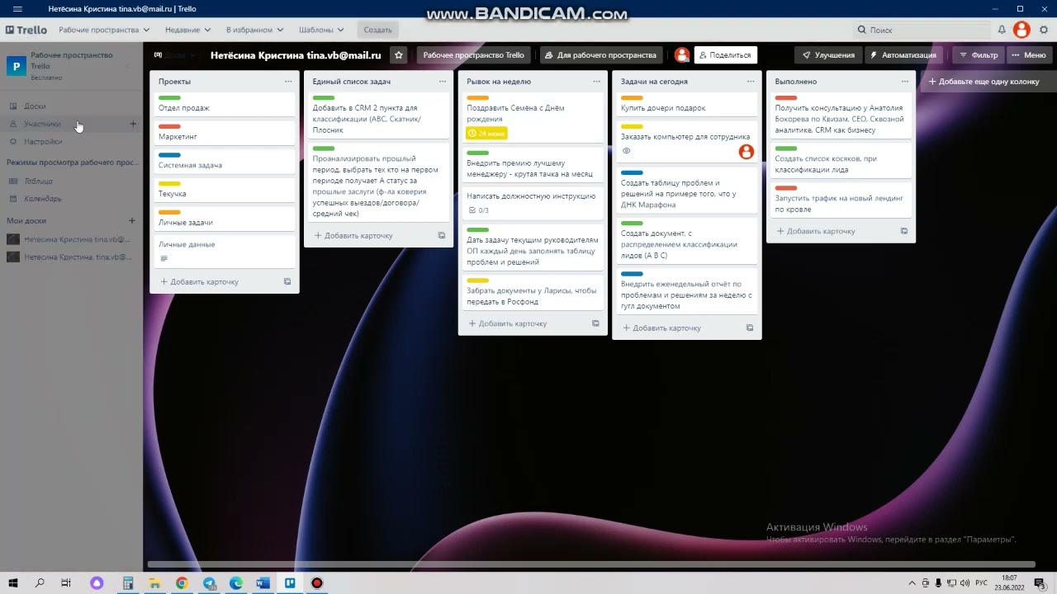Open the Рабочие пространства dropdown

click(104, 30)
